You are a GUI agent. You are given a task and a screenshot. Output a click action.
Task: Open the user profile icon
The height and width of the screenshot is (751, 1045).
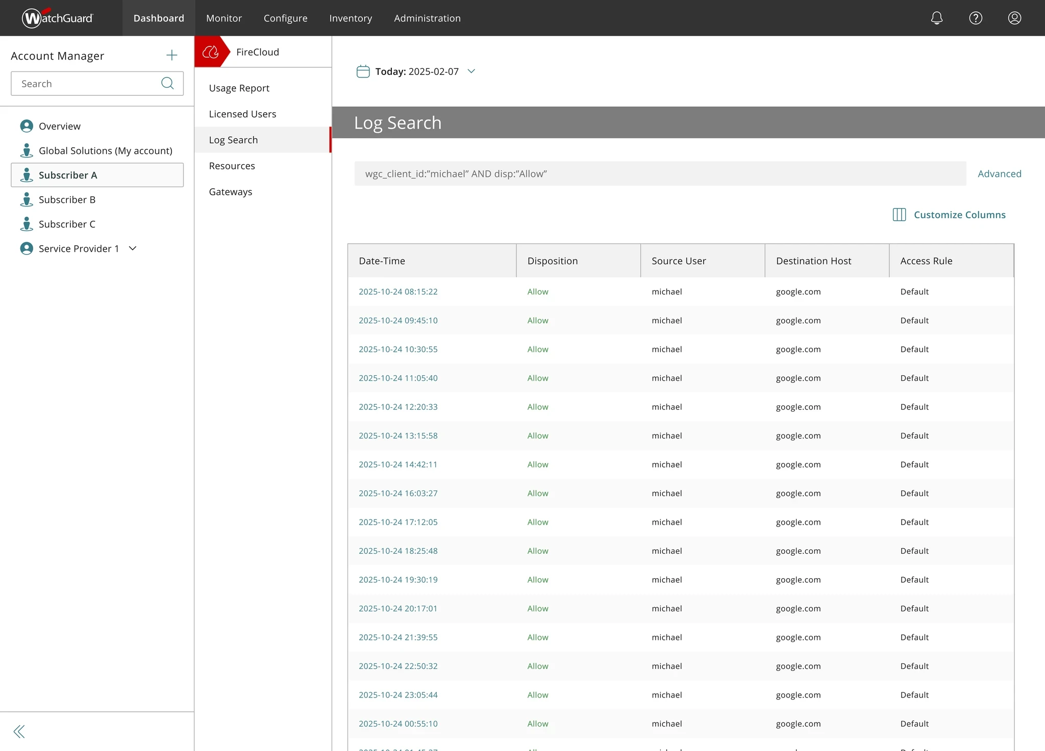tap(1014, 18)
